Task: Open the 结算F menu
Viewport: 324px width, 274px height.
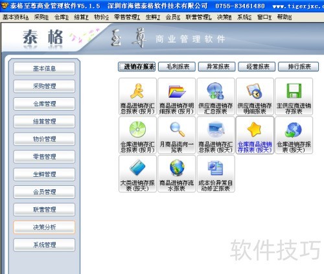Action: click(x=81, y=17)
